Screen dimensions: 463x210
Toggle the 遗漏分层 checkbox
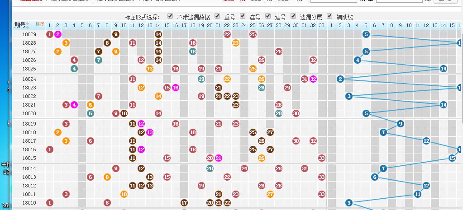(x=293, y=16)
